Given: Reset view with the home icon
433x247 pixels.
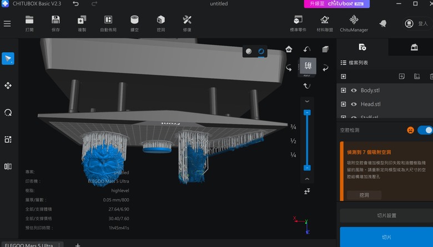Looking at the screenshot, I should (289, 49).
